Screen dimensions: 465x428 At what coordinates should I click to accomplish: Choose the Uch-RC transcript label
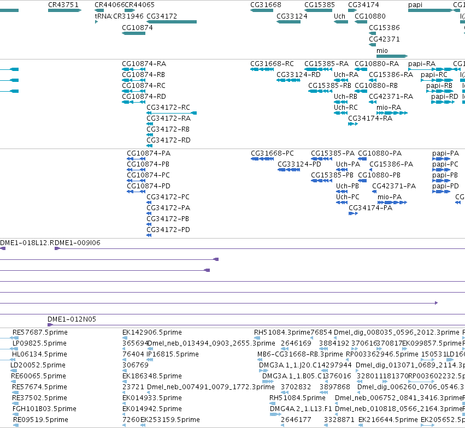point(346,107)
